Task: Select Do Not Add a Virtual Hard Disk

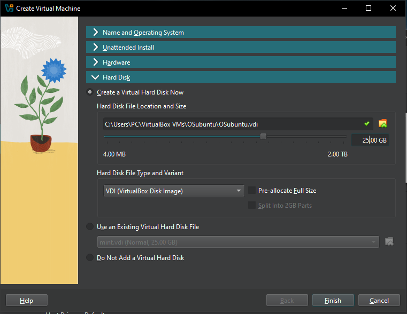Action: [x=90, y=258]
